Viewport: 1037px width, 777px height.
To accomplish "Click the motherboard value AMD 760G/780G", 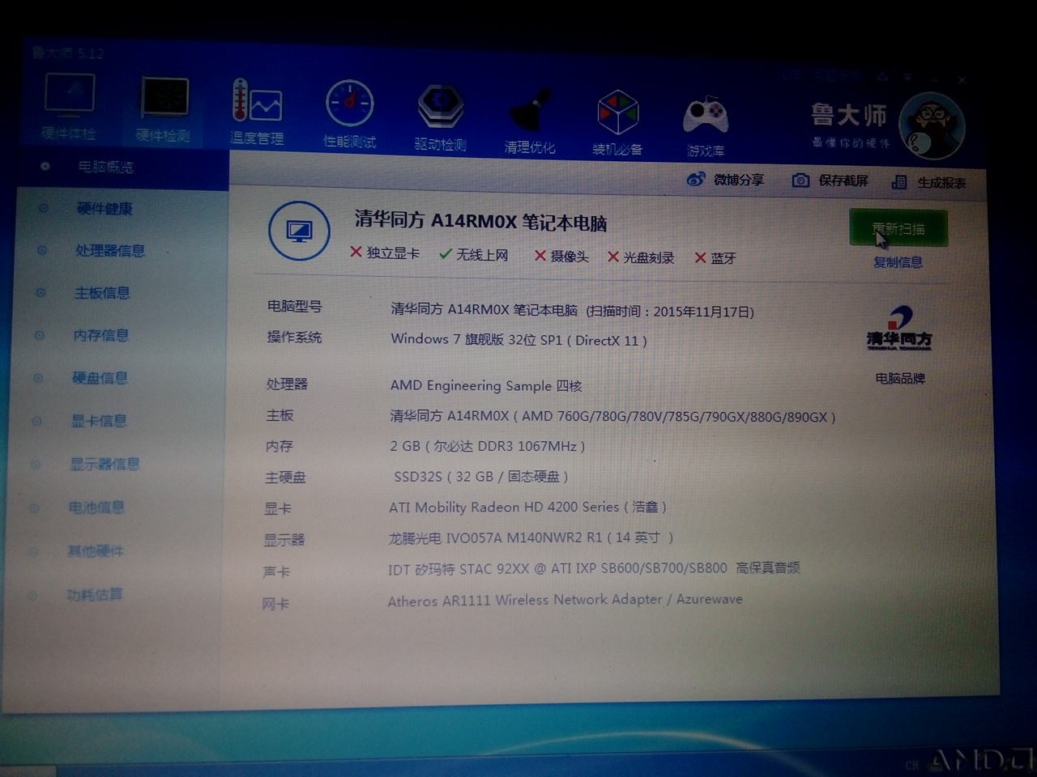I will pyautogui.click(x=612, y=417).
